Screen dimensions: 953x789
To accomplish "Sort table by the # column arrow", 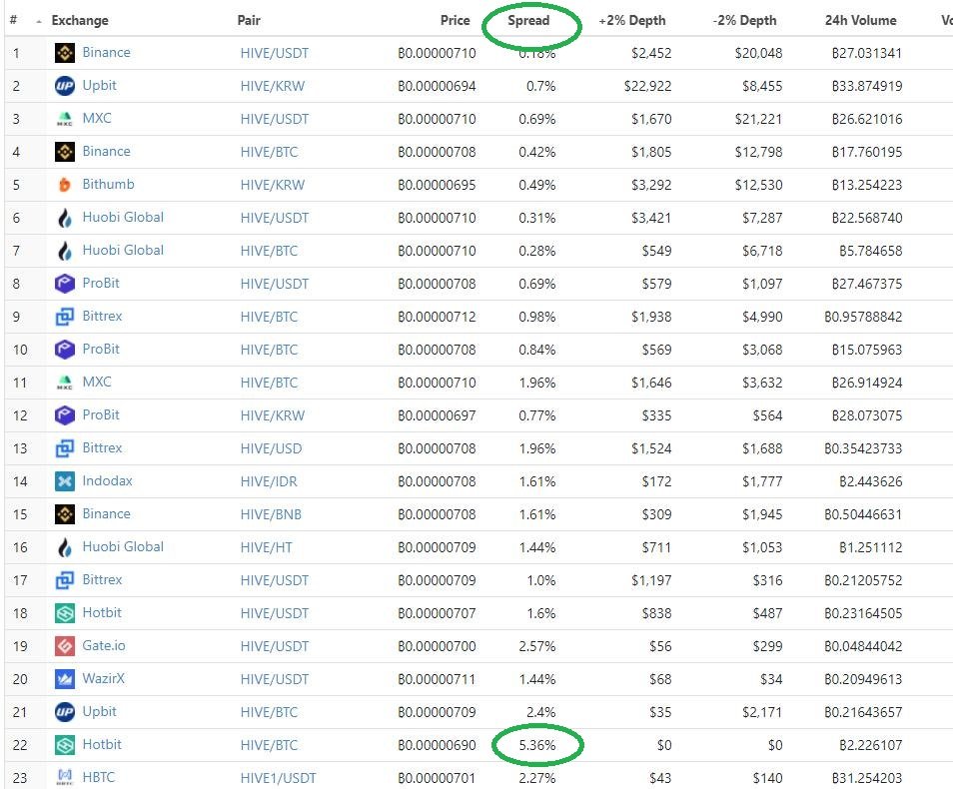I will point(39,21).
